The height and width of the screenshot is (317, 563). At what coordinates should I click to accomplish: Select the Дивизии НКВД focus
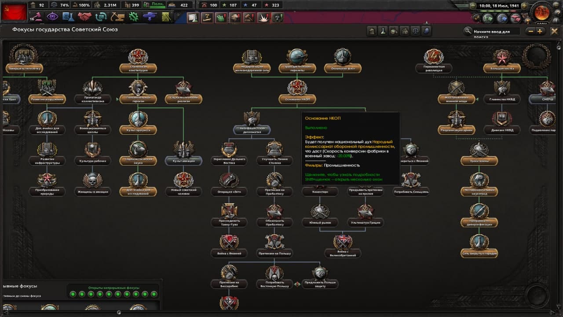[x=502, y=122]
